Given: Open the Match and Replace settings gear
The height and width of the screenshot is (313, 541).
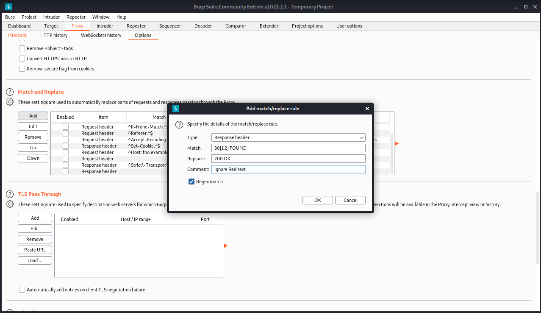Looking at the screenshot, I should (x=10, y=102).
